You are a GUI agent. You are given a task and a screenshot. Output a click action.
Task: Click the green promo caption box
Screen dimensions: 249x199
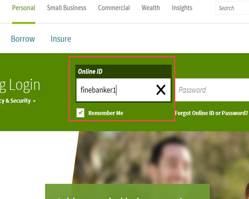(127, 192)
